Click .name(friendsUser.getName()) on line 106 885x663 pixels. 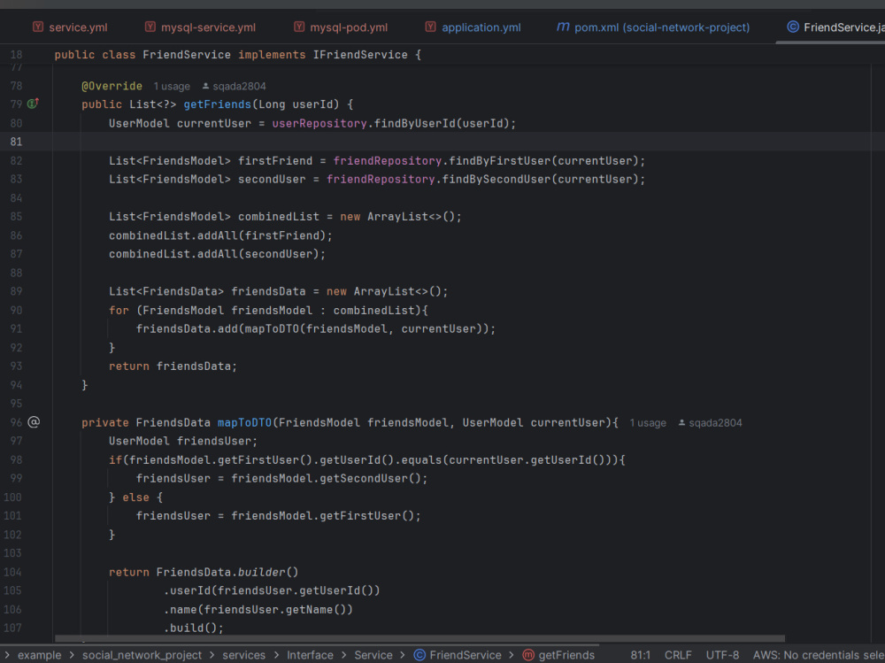(258, 610)
